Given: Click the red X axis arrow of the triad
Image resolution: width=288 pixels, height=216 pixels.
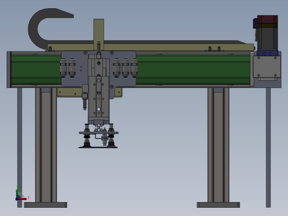Looking at the screenshot, I should pos(23,199).
